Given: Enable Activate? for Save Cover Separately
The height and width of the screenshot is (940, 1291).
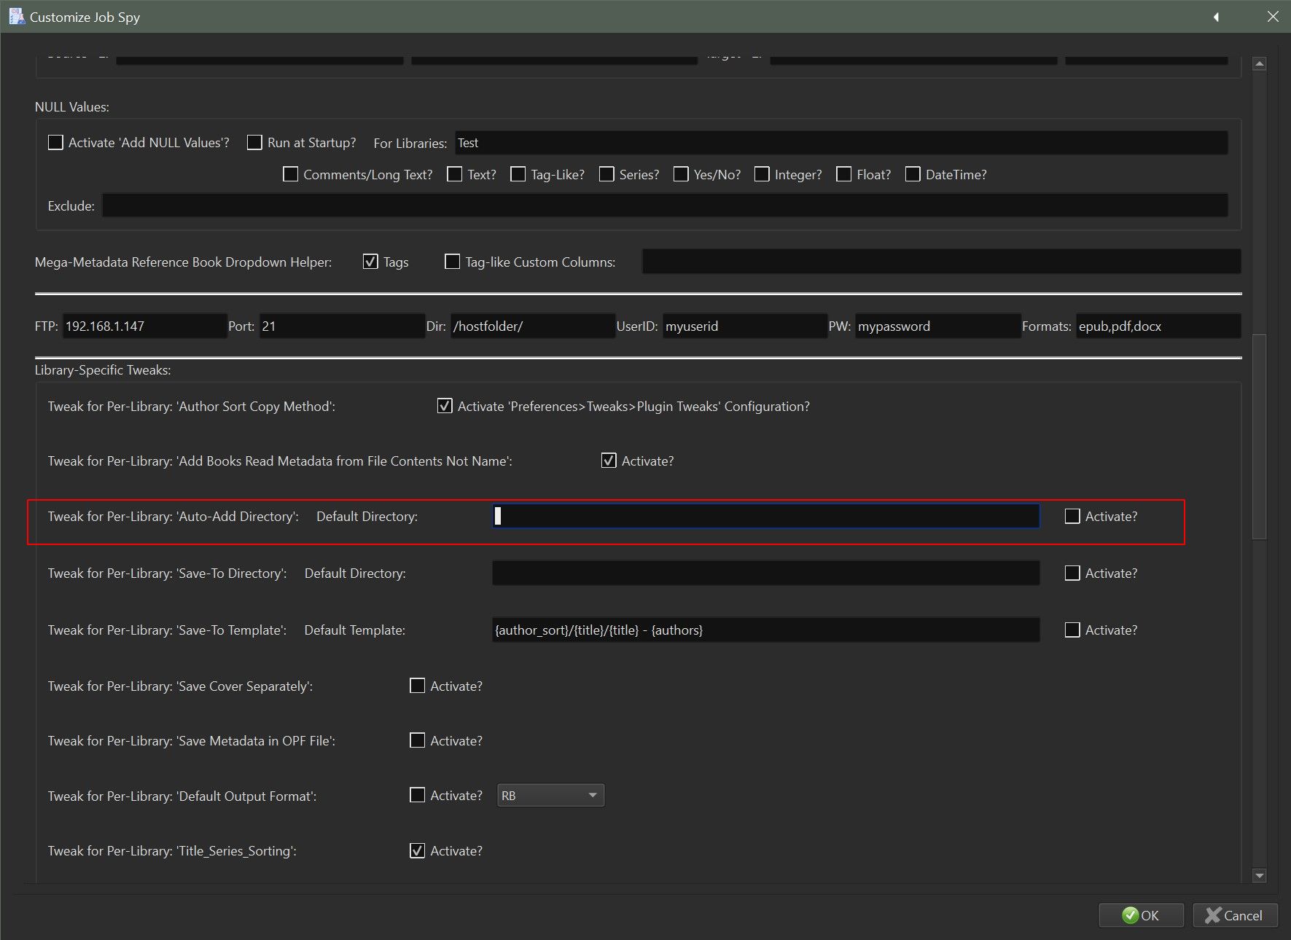Looking at the screenshot, I should point(417,686).
